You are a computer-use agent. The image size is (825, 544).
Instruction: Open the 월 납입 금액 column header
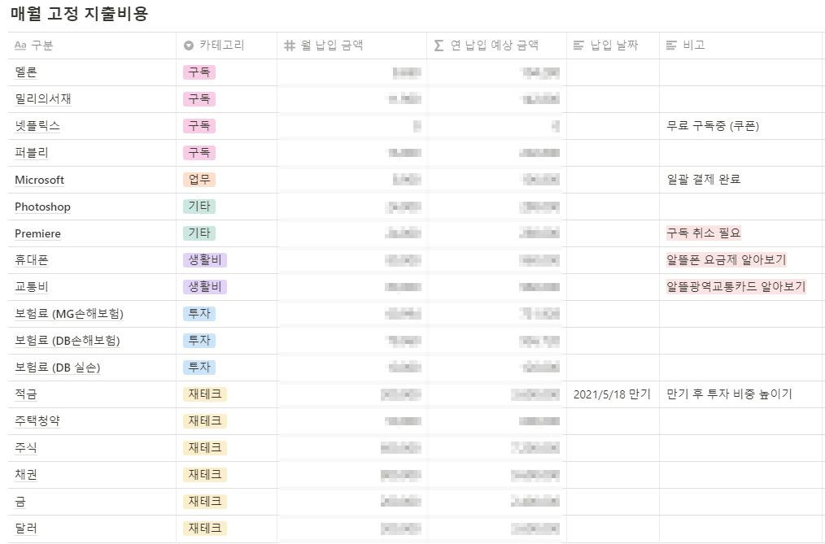click(352, 46)
